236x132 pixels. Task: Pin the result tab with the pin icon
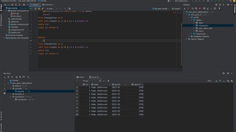(108, 81)
